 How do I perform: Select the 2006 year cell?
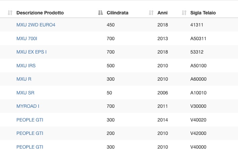click(x=163, y=93)
